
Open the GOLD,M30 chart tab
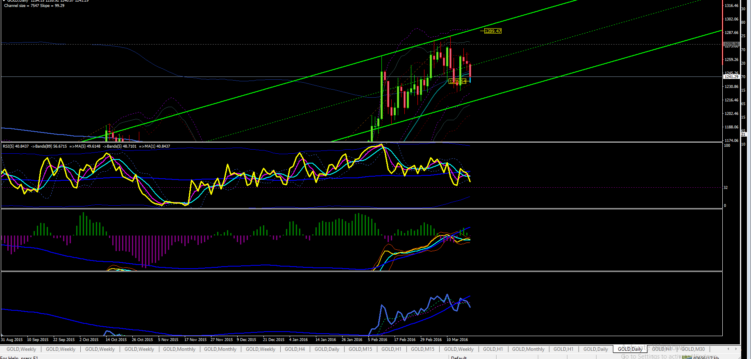(x=693, y=349)
